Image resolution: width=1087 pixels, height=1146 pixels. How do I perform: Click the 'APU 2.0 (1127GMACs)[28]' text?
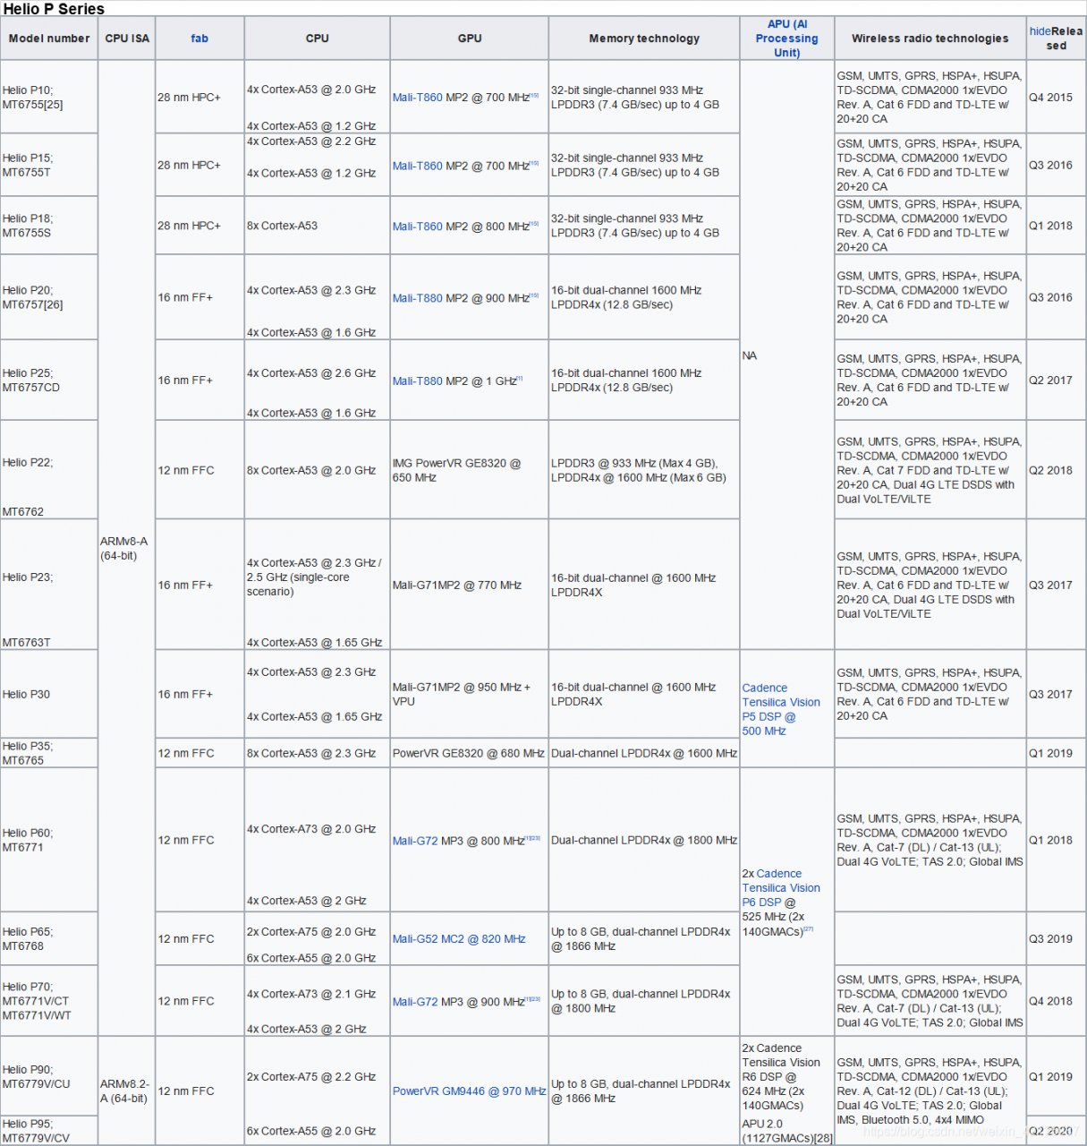click(787, 1131)
